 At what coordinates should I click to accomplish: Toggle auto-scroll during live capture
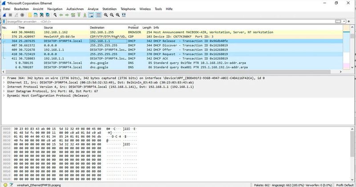click(91, 15)
